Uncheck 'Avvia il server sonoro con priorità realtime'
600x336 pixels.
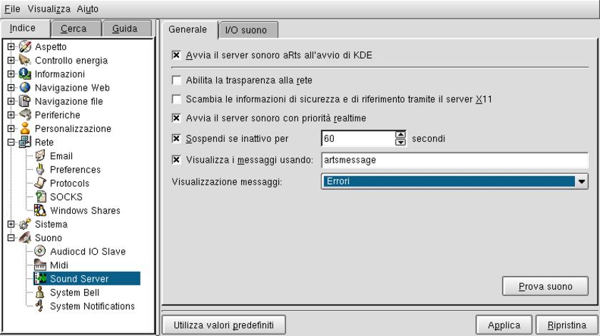click(177, 117)
